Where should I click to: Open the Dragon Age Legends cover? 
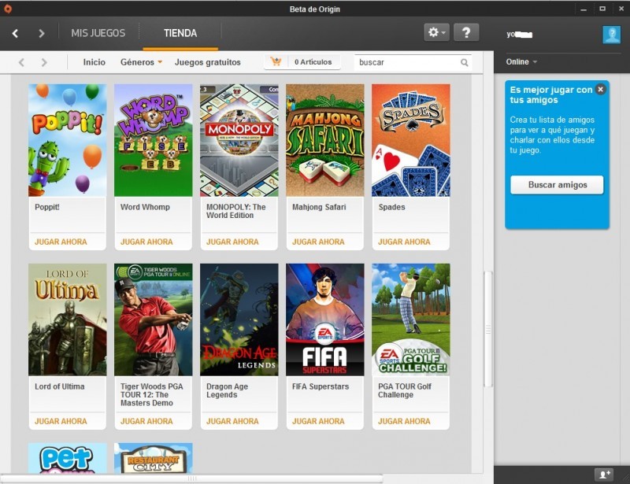pyautogui.click(x=239, y=320)
